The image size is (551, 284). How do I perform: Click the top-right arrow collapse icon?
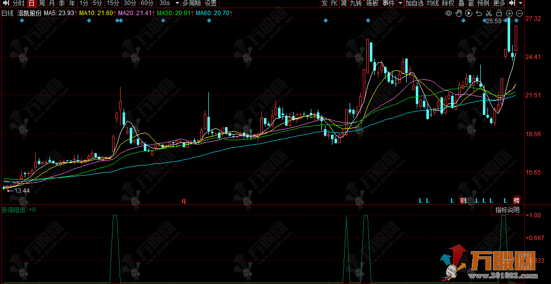point(512,4)
